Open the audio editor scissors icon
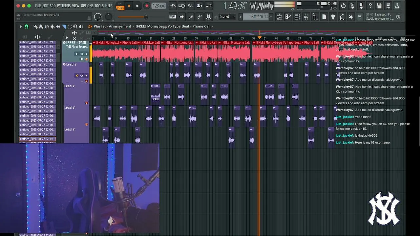Image resolution: width=420 pixels, height=236 pixels. 352,6
